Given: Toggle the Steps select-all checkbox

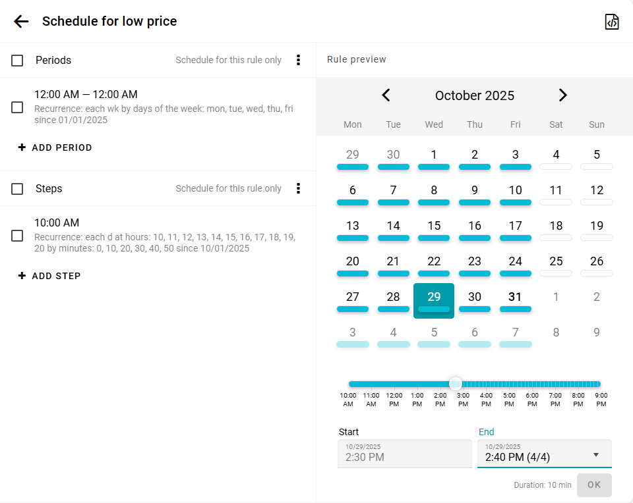Looking at the screenshot, I should tap(18, 189).
